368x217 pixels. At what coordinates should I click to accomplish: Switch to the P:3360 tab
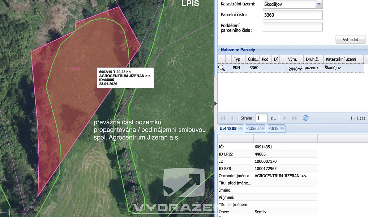point(252,128)
